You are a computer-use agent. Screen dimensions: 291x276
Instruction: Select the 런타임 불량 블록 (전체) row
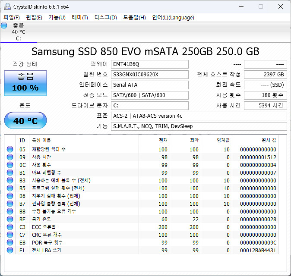142,204
